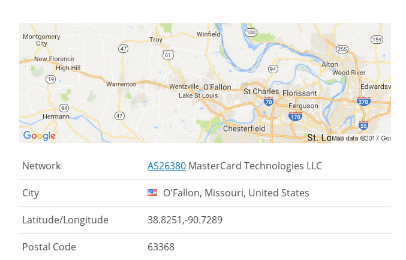The image size is (406, 260).
Task: Click the Interstate 270 shield icon
Action: coord(363,101)
